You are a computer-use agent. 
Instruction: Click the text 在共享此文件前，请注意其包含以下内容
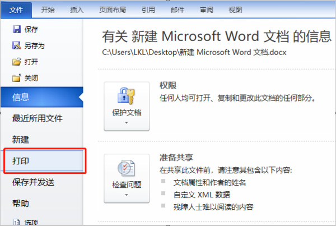pos(226,170)
